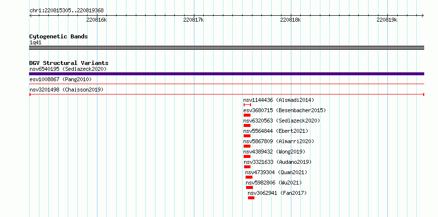The height and width of the screenshot is (217, 438).
Task: Select the nsv1144436 bracket-shaped variant glyph
Action: point(247,105)
